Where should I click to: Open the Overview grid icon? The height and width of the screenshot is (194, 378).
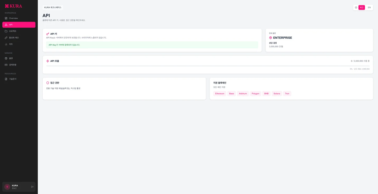coord(6,18)
